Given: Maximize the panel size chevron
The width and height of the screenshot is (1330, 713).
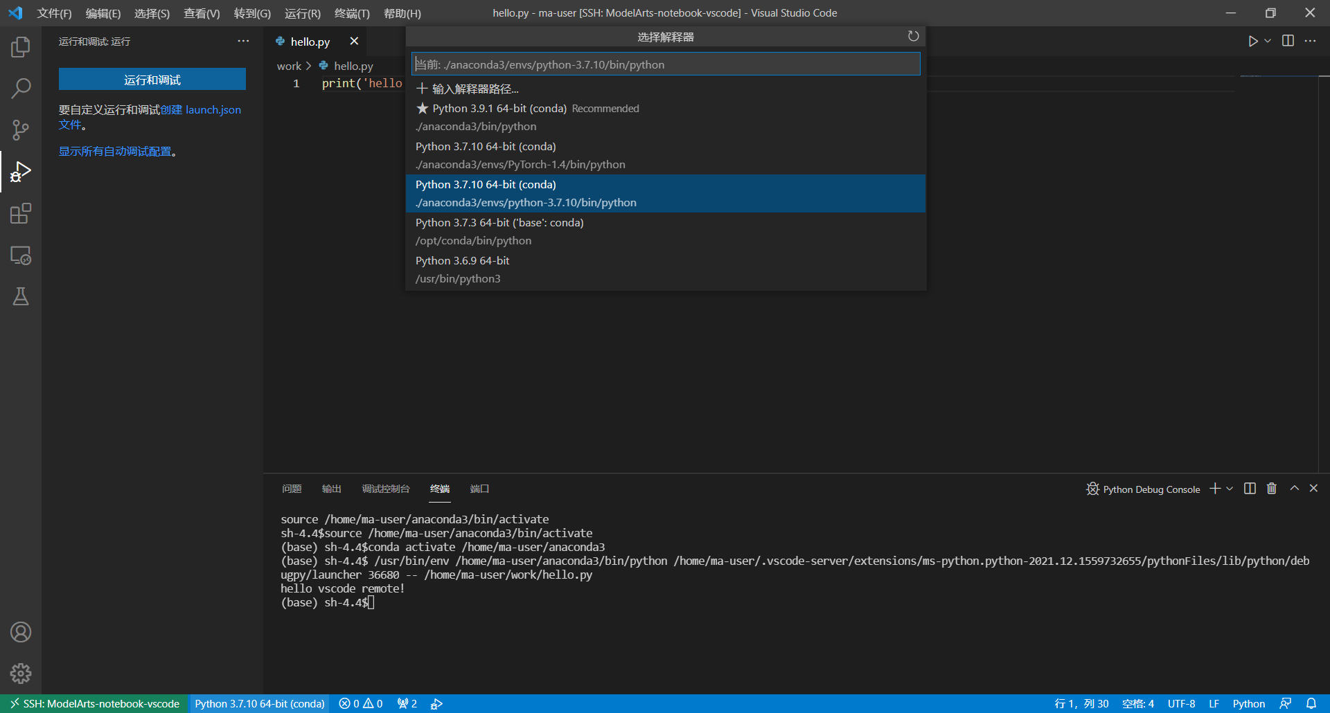Looking at the screenshot, I should point(1294,489).
